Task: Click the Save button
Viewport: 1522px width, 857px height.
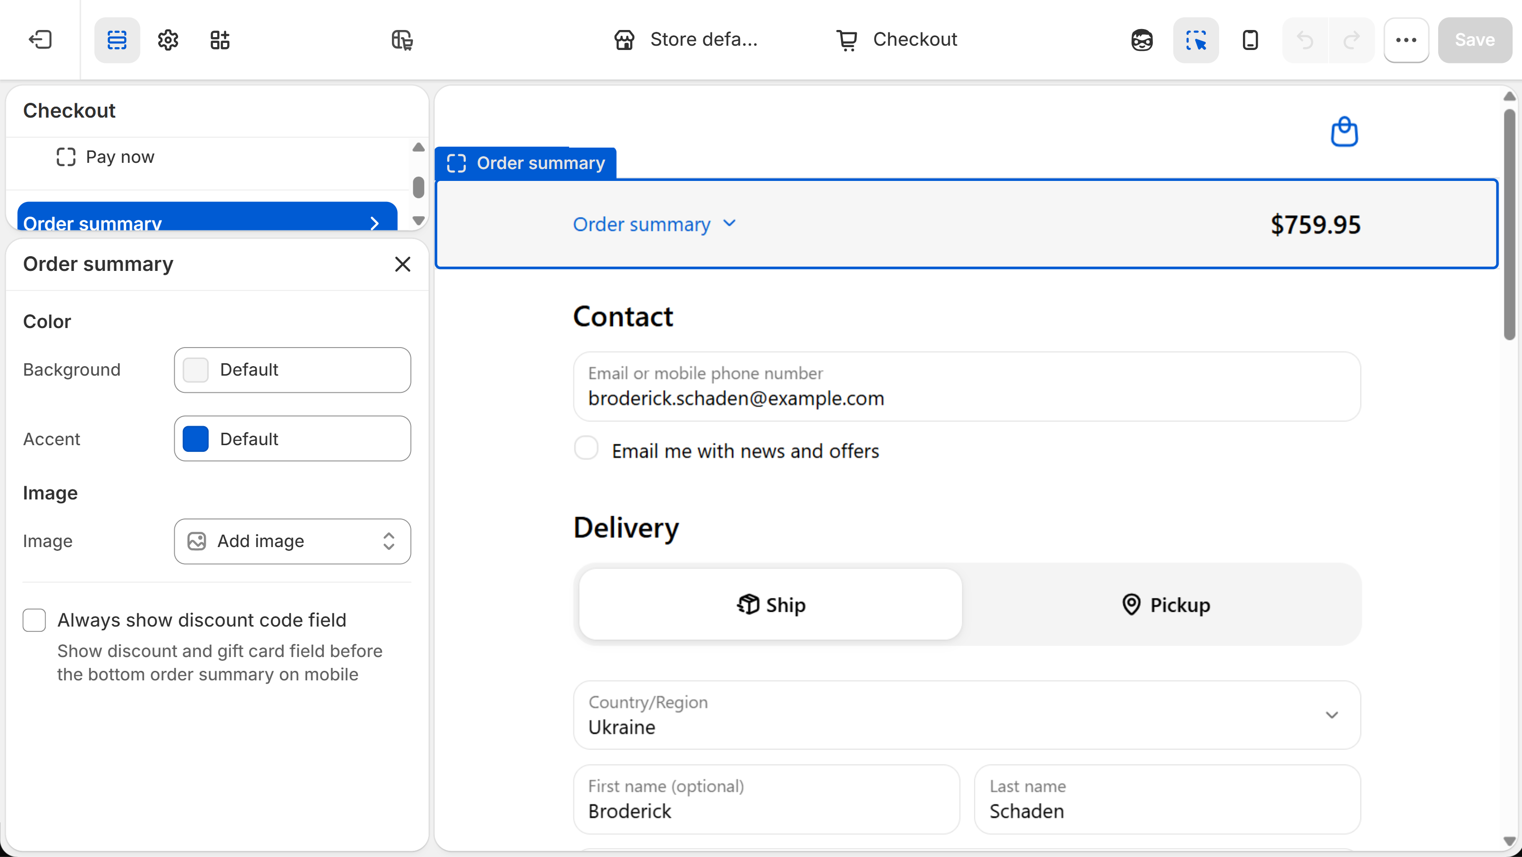Action: [x=1475, y=40]
